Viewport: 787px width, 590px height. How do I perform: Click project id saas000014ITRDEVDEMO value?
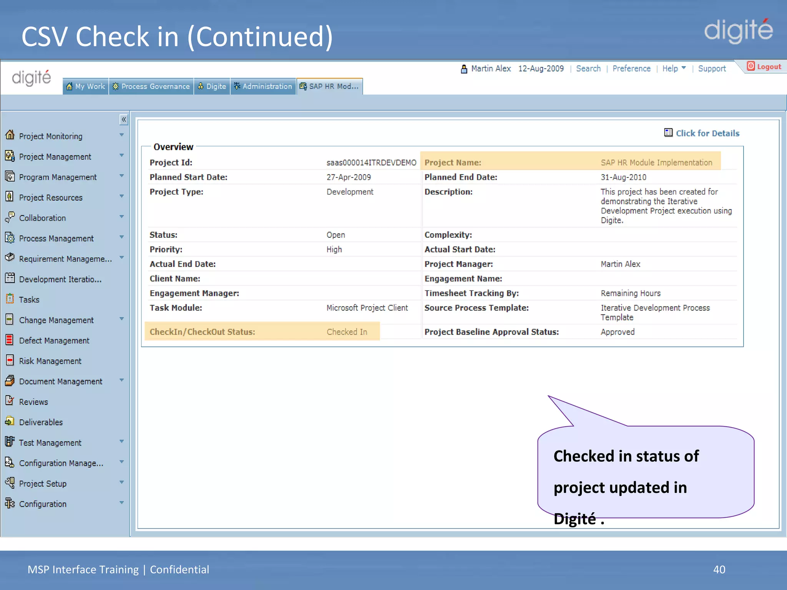pyautogui.click(x=371, y=162)
